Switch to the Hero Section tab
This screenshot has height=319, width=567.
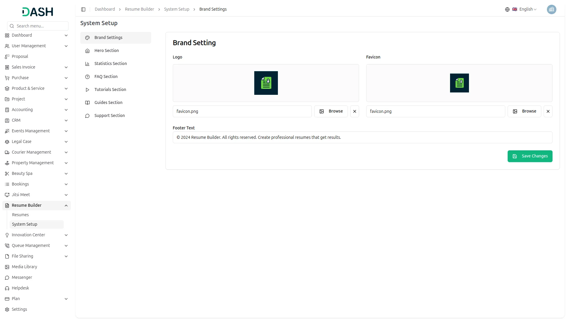[107, 51]
